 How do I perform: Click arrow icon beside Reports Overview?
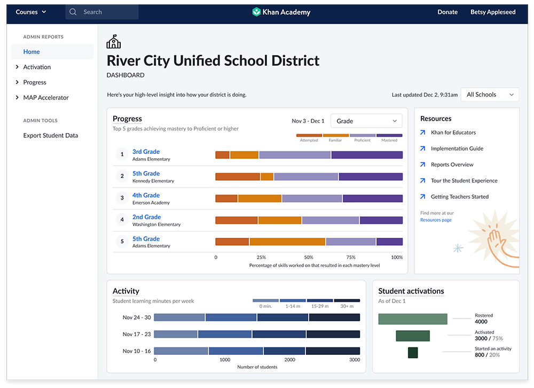423,165
